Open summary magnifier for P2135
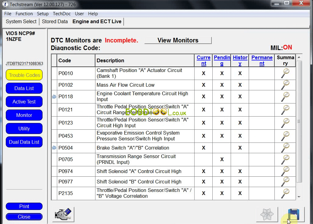This screenshot has height=224, width=313. coord(285,193)
